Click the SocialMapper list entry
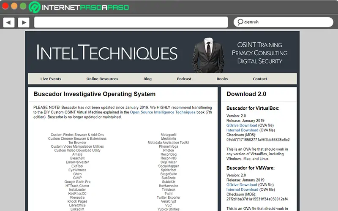Screen dimensions: 338x211 [169, 166]
